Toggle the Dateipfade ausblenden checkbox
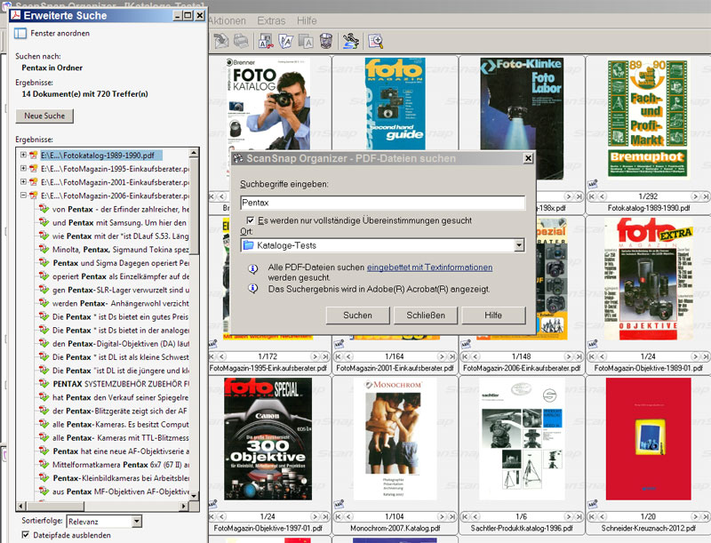This screenshot has width=711, height=543. pos(25,536)
